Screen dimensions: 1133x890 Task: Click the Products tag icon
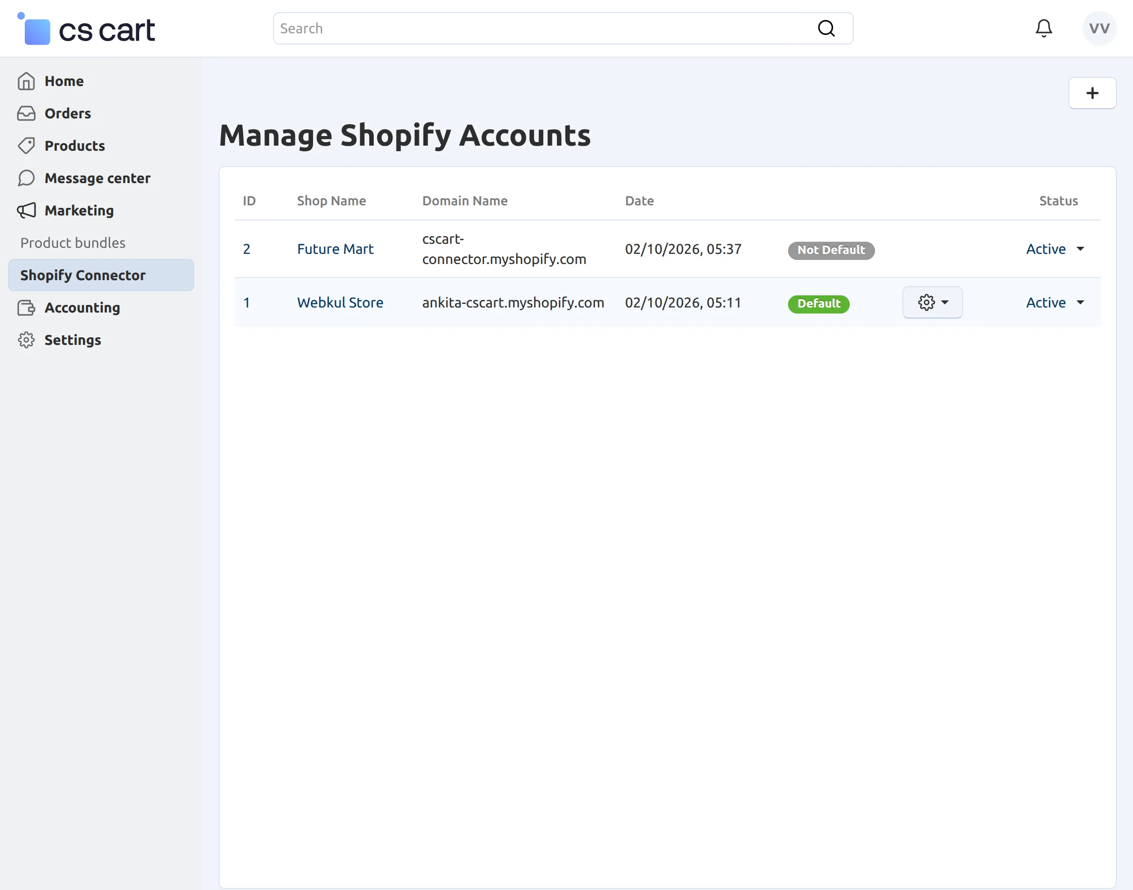pos(26,146)
